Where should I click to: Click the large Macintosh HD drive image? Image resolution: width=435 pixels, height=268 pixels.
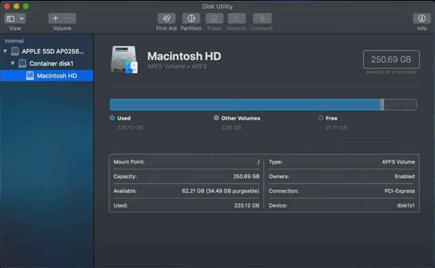[124, 60]
